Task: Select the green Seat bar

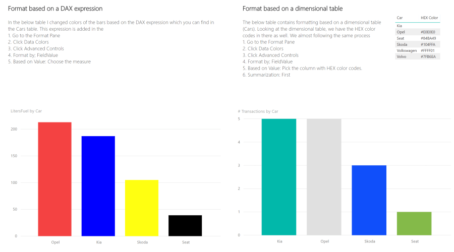Action: [414, 223]
